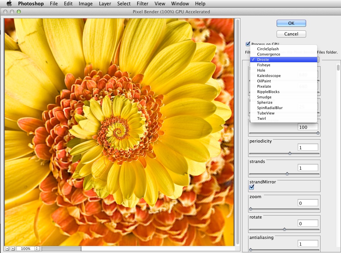Viewport: 341px width, 253px height.
Task: Uncheck the strandMirror checkbox
Action: tap(252, 187)
